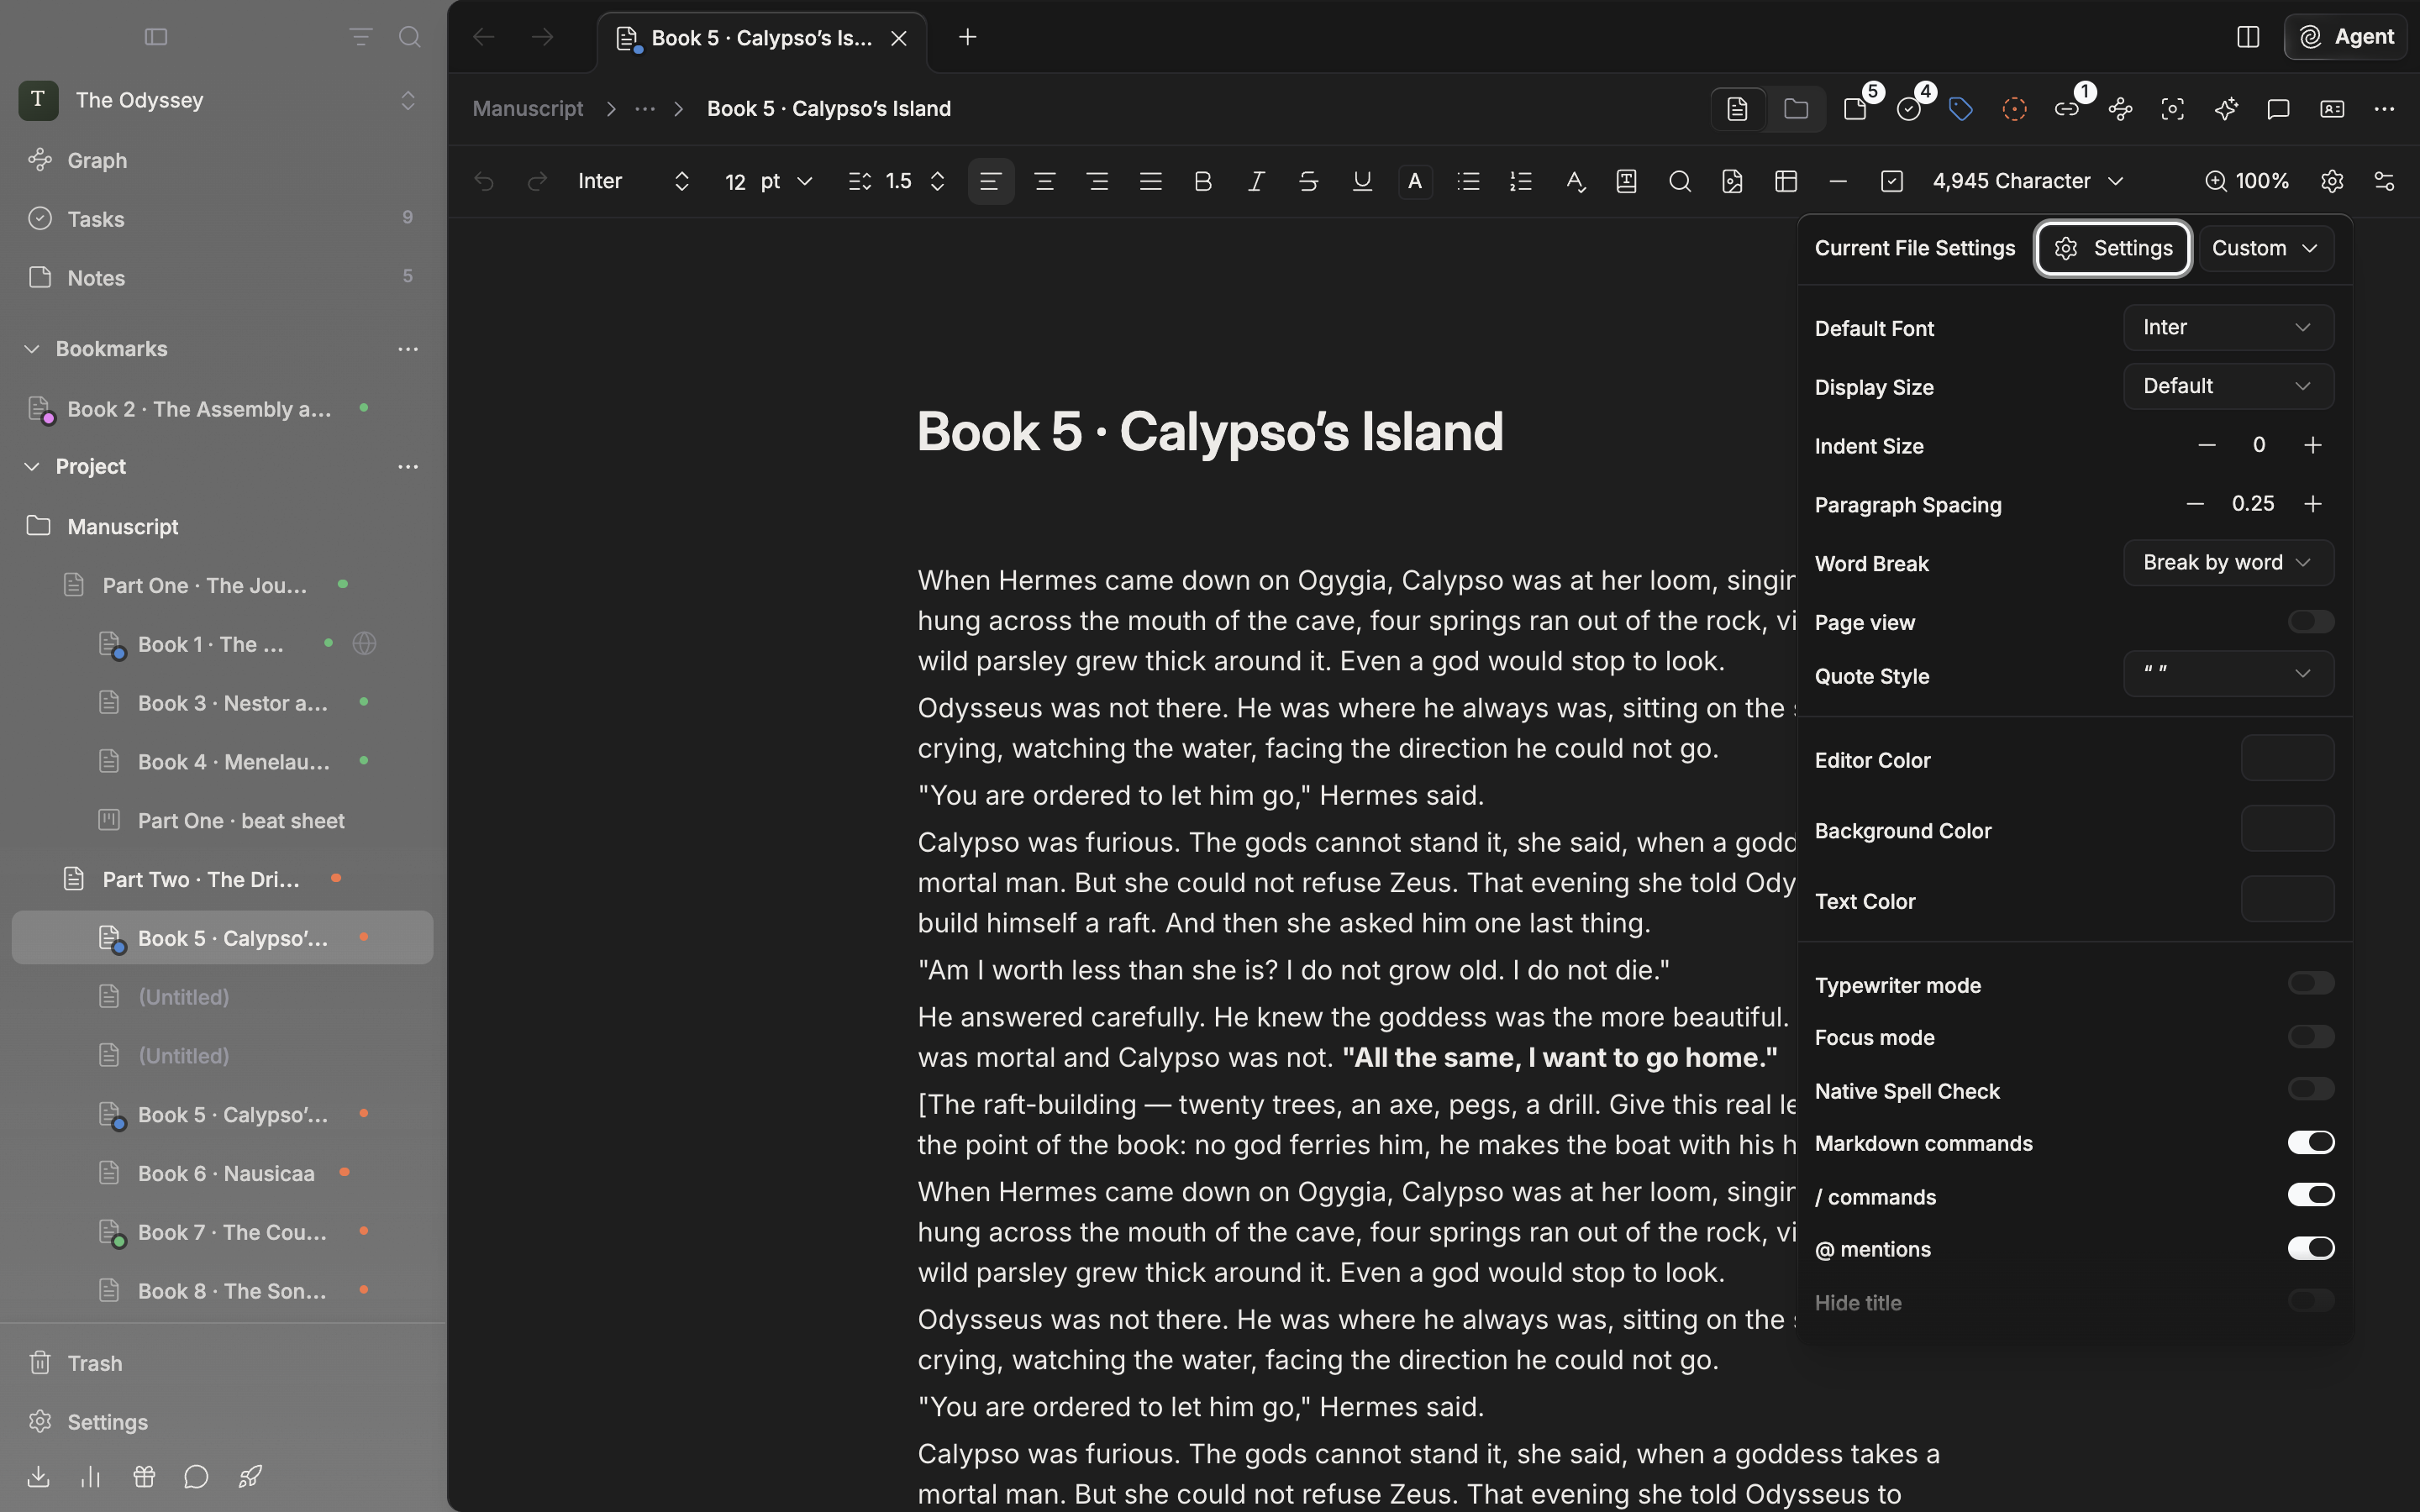Open the Default Font dropdown
The height and width of the screenshot is (1512, 2420).
[2228, 328]
